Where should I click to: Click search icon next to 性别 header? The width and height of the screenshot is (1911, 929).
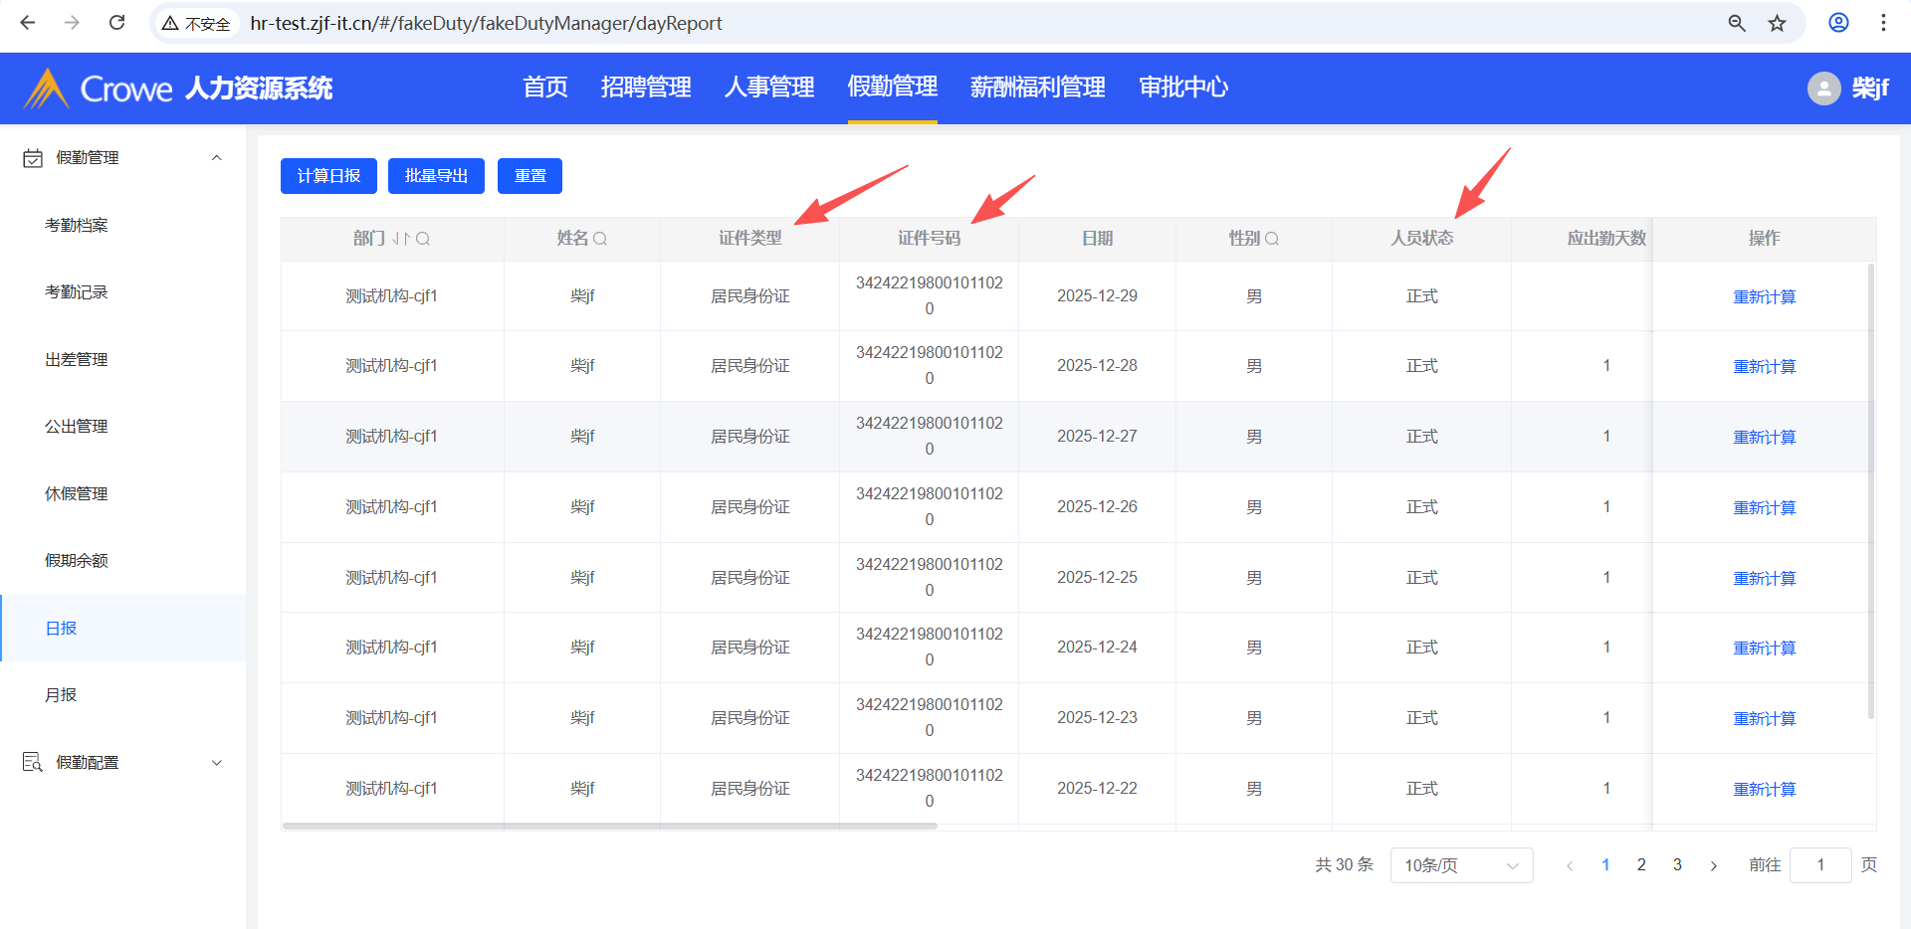(1272, 239)
